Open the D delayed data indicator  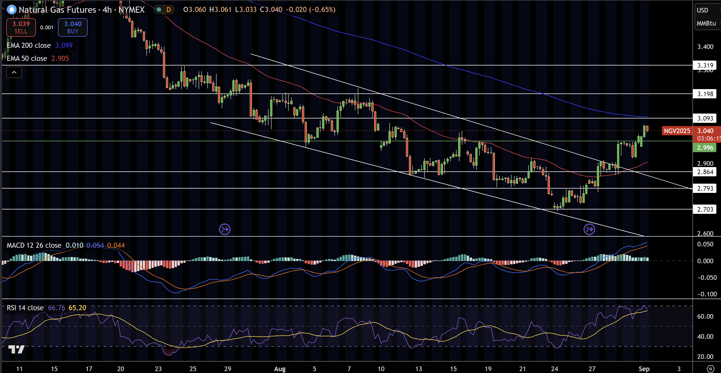point(168,10)
